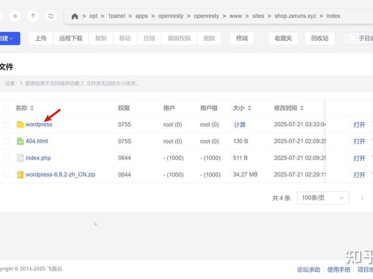Open the wordpress folder link
The height and width of the screenshot is (279, 373).
click(x=39, y=124)
